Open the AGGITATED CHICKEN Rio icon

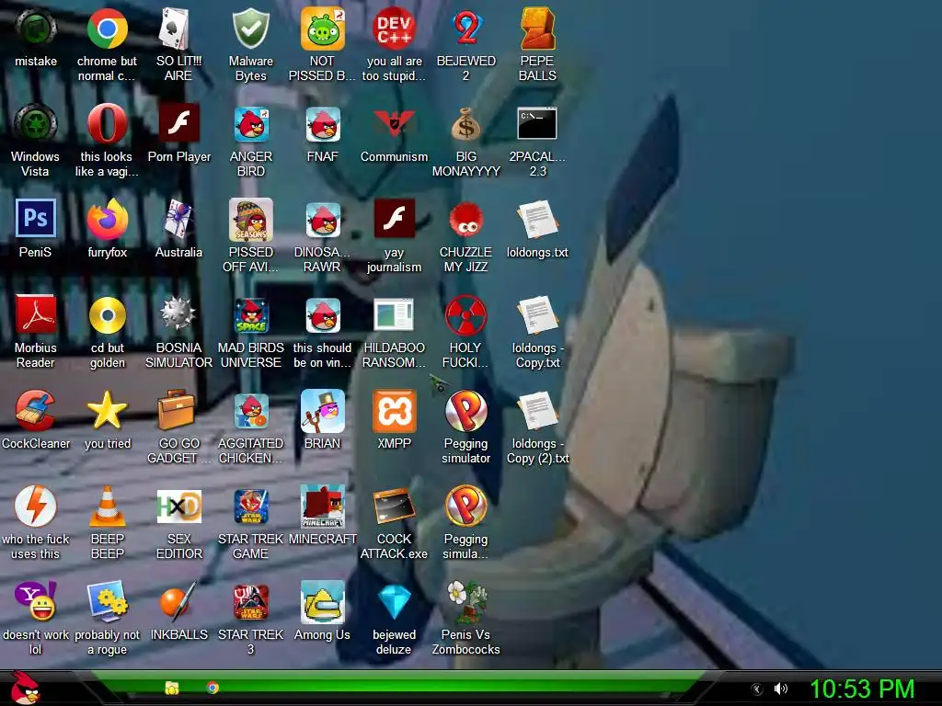pyautogui.click(x=250, y=410)
